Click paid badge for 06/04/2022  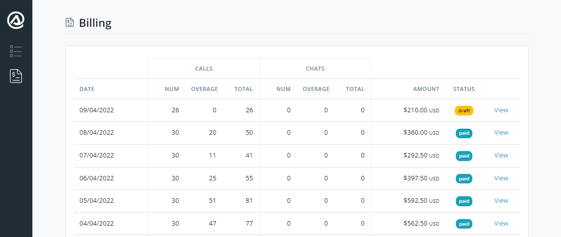click(464, 179)
